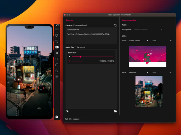Click the lower rotate-device icon in toolbar
This screenshot has width=181, height=135.
[57, 41]
